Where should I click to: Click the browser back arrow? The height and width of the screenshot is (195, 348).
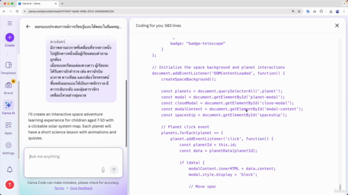click(x=4, y=11)
